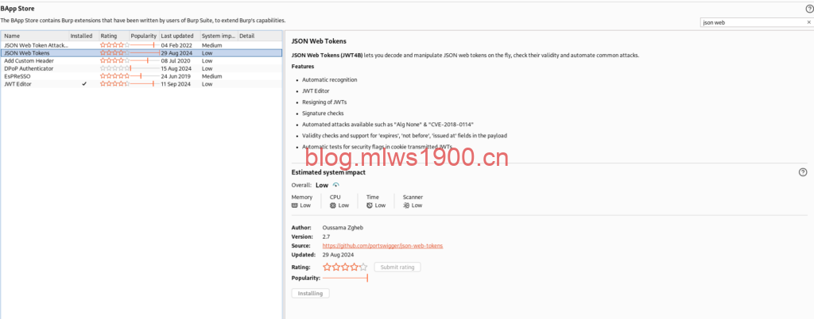
Task: Click the author name Oussama Zgheb
Action: point(343,227)
